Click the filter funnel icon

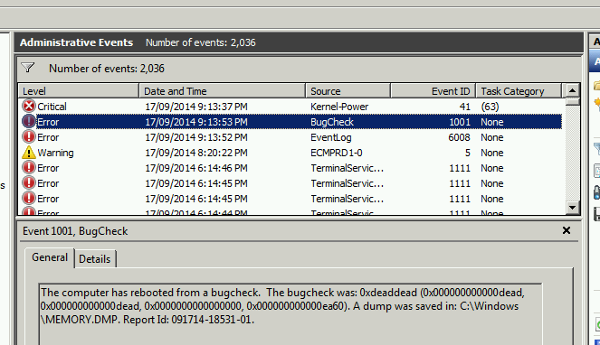(28, 68)
